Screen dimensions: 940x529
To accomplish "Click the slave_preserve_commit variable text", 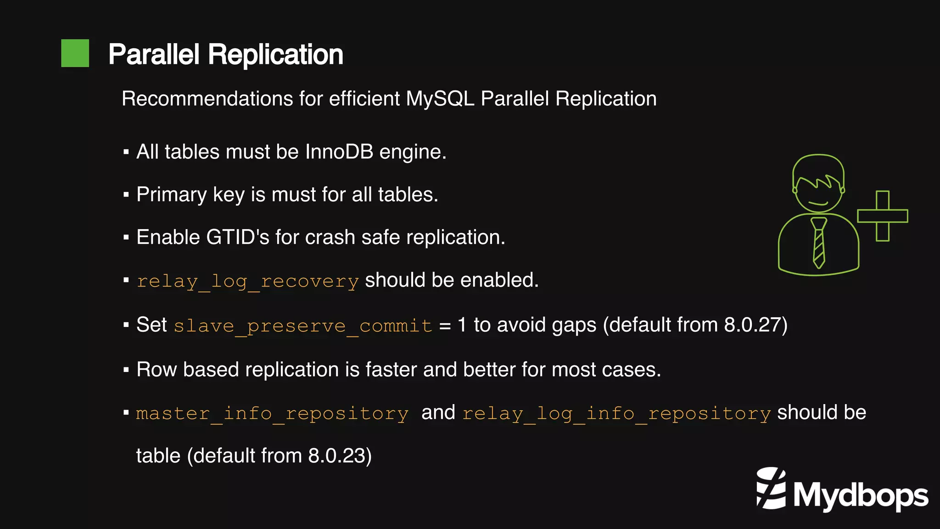I will click(303, 326).
